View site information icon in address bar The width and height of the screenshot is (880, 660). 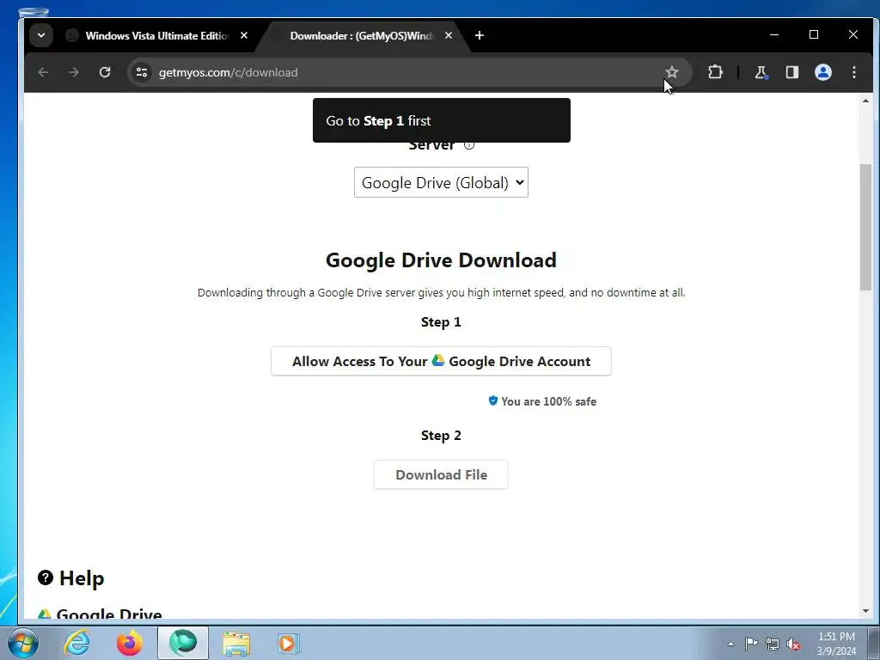(142, 72)
